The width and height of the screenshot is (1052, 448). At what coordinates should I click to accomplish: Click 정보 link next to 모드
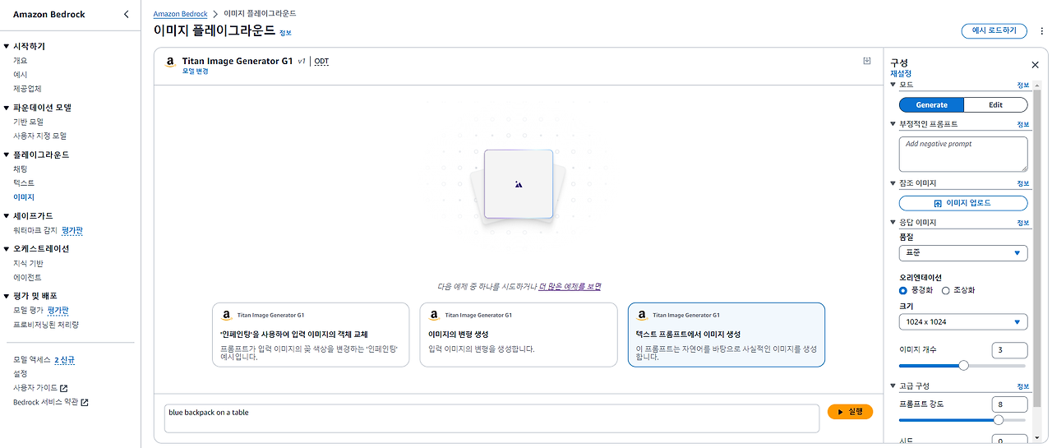pyautogui.click(x=1023, y=85)
